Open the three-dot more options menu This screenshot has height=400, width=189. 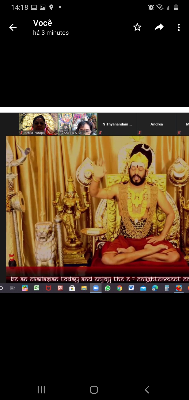[x=179, y=27]
